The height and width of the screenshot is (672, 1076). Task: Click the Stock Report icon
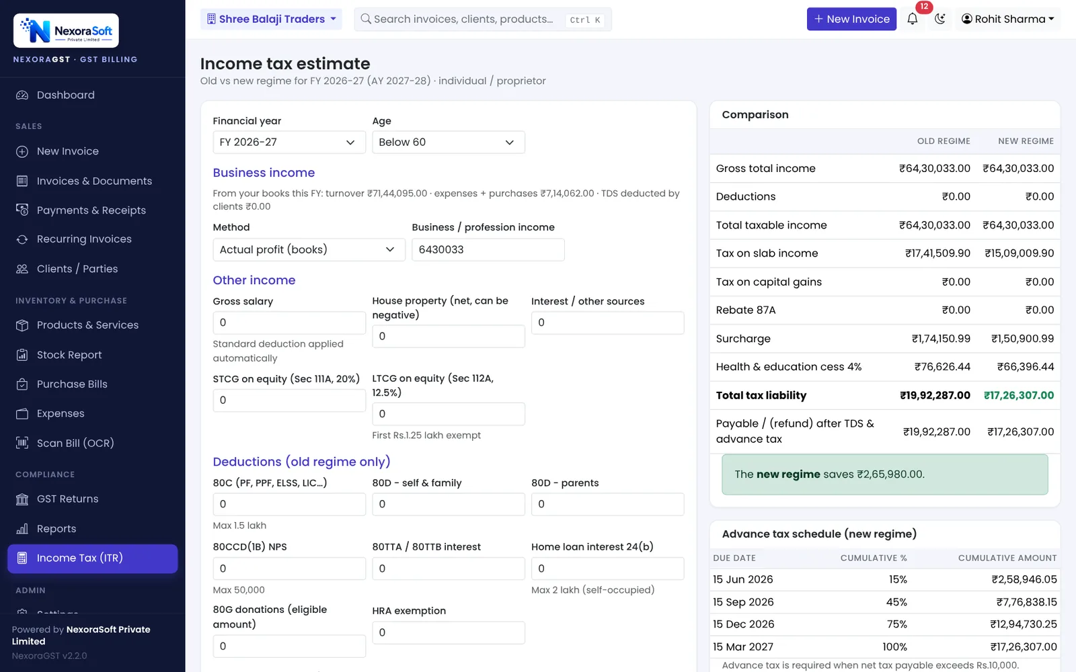point(22,355)
